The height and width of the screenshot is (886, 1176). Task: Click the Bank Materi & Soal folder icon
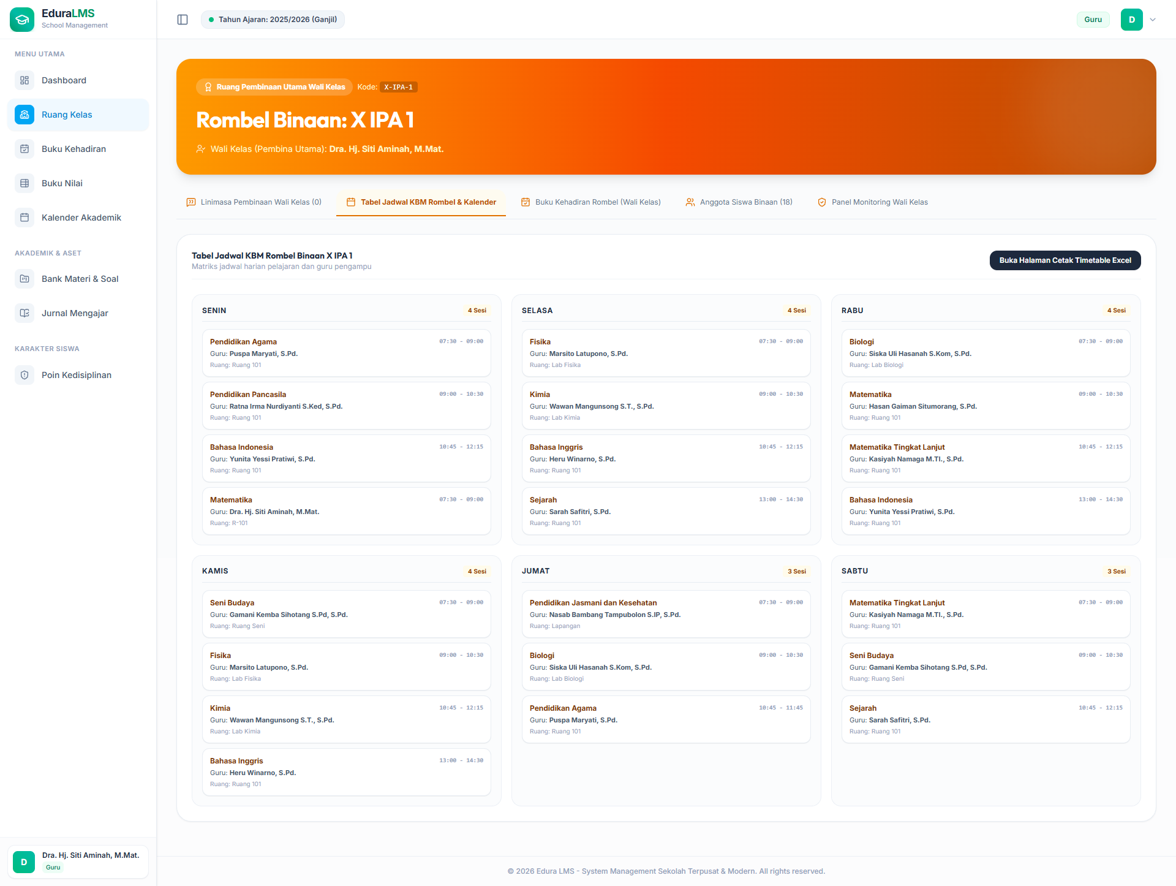click(24, 279)
